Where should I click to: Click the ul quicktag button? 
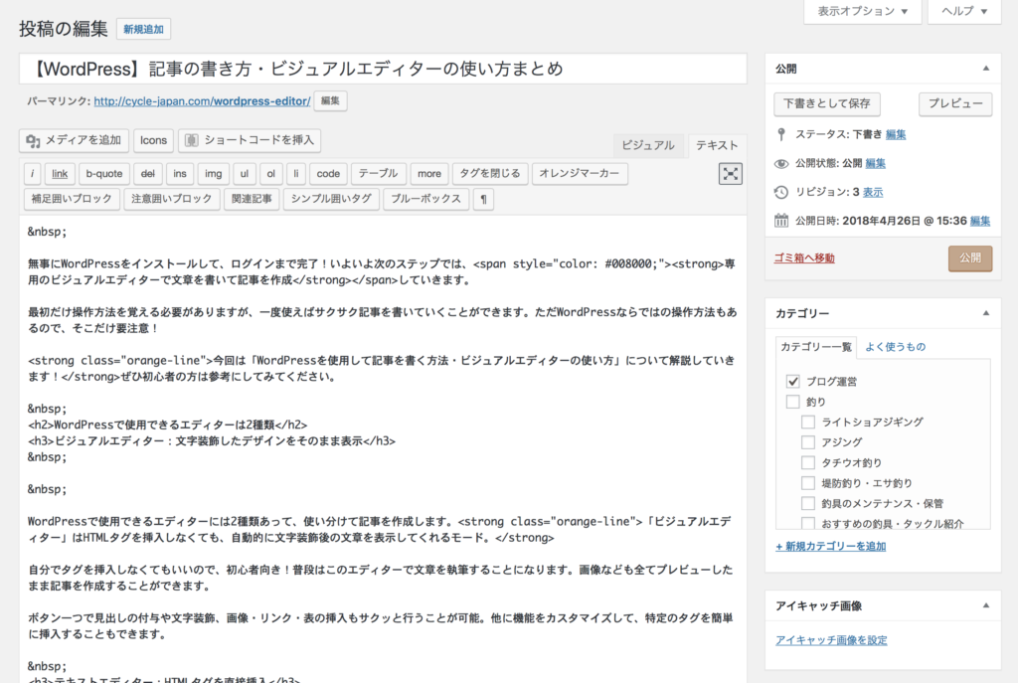245,174
